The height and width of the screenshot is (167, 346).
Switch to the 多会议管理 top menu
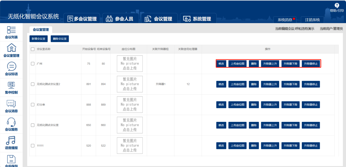pyautogui.click(x=82, y=19)
